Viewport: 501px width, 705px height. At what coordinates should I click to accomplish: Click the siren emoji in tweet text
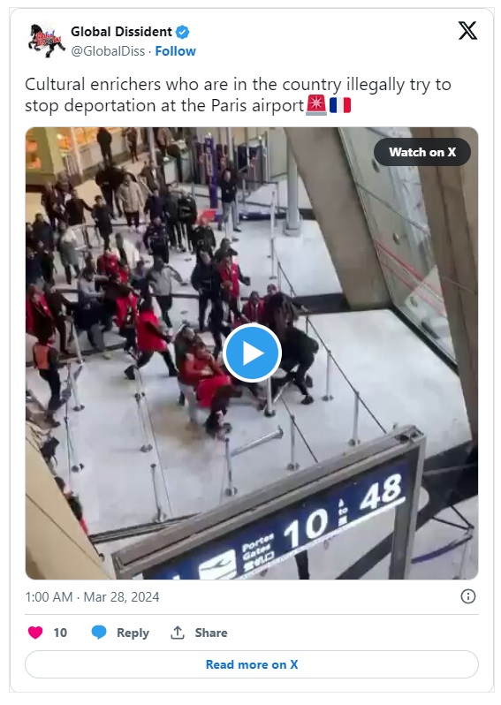coord(316,105)
